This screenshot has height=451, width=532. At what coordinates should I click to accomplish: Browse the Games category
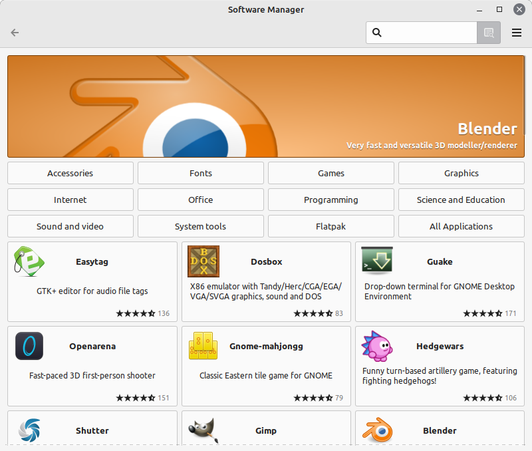331,173
